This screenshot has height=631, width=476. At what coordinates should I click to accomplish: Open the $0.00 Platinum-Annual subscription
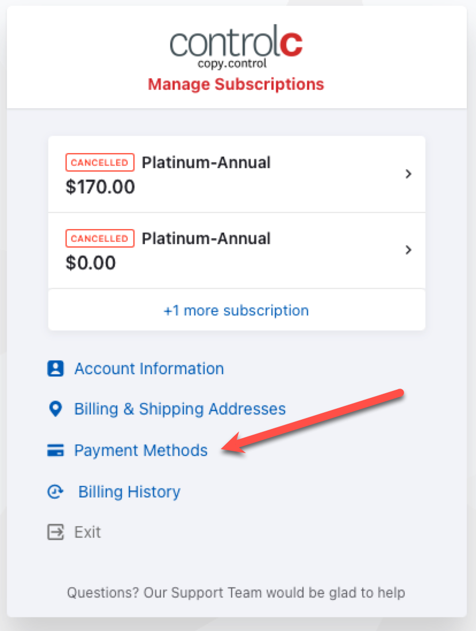pos(237,250)
